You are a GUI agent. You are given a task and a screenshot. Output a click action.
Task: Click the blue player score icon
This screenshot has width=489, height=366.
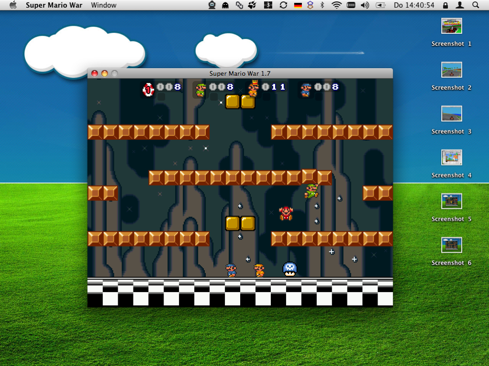pyautogui.click(x=306, y=90)
